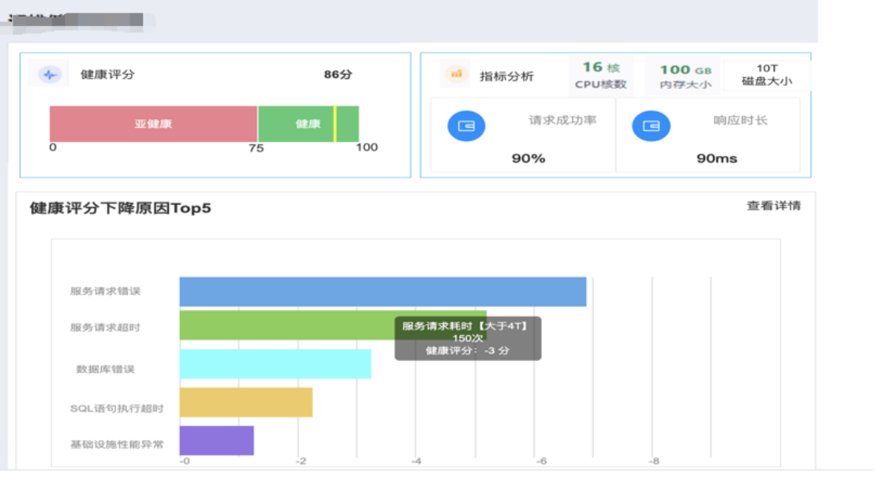The image size is (874, 477).
Task: Click the yellow score marker on health bar
Action: [334, 124]
